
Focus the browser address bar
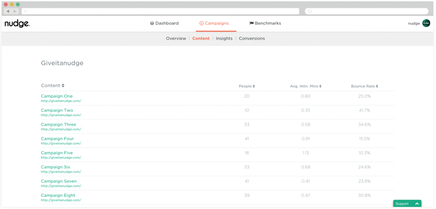[x=161, y=11]
